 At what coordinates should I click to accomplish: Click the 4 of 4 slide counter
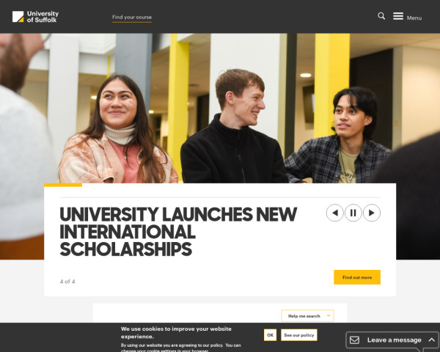[x=67, y=282]
